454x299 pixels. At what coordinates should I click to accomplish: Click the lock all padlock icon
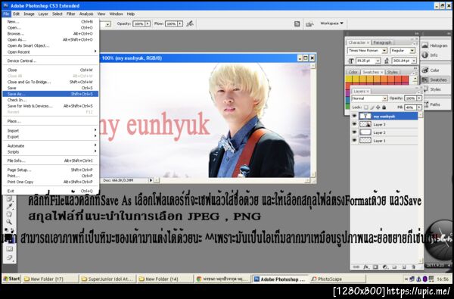pyautogui.click(x=384, y=107)
